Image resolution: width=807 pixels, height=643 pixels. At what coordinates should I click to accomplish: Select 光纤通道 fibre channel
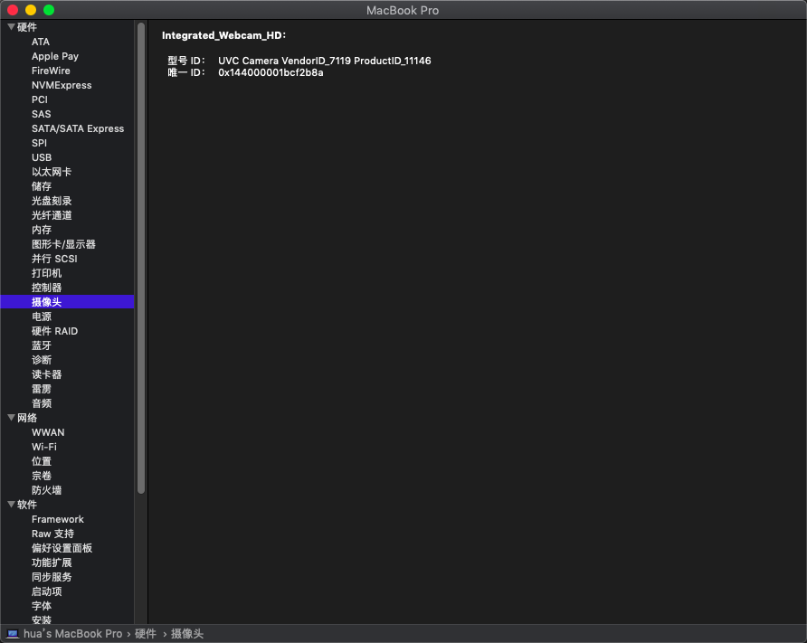point(52,215)
